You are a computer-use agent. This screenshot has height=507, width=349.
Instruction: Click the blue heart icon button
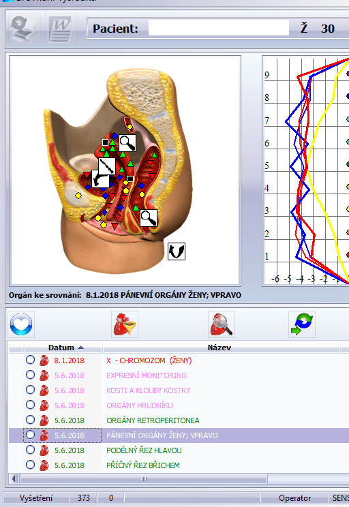21,324
